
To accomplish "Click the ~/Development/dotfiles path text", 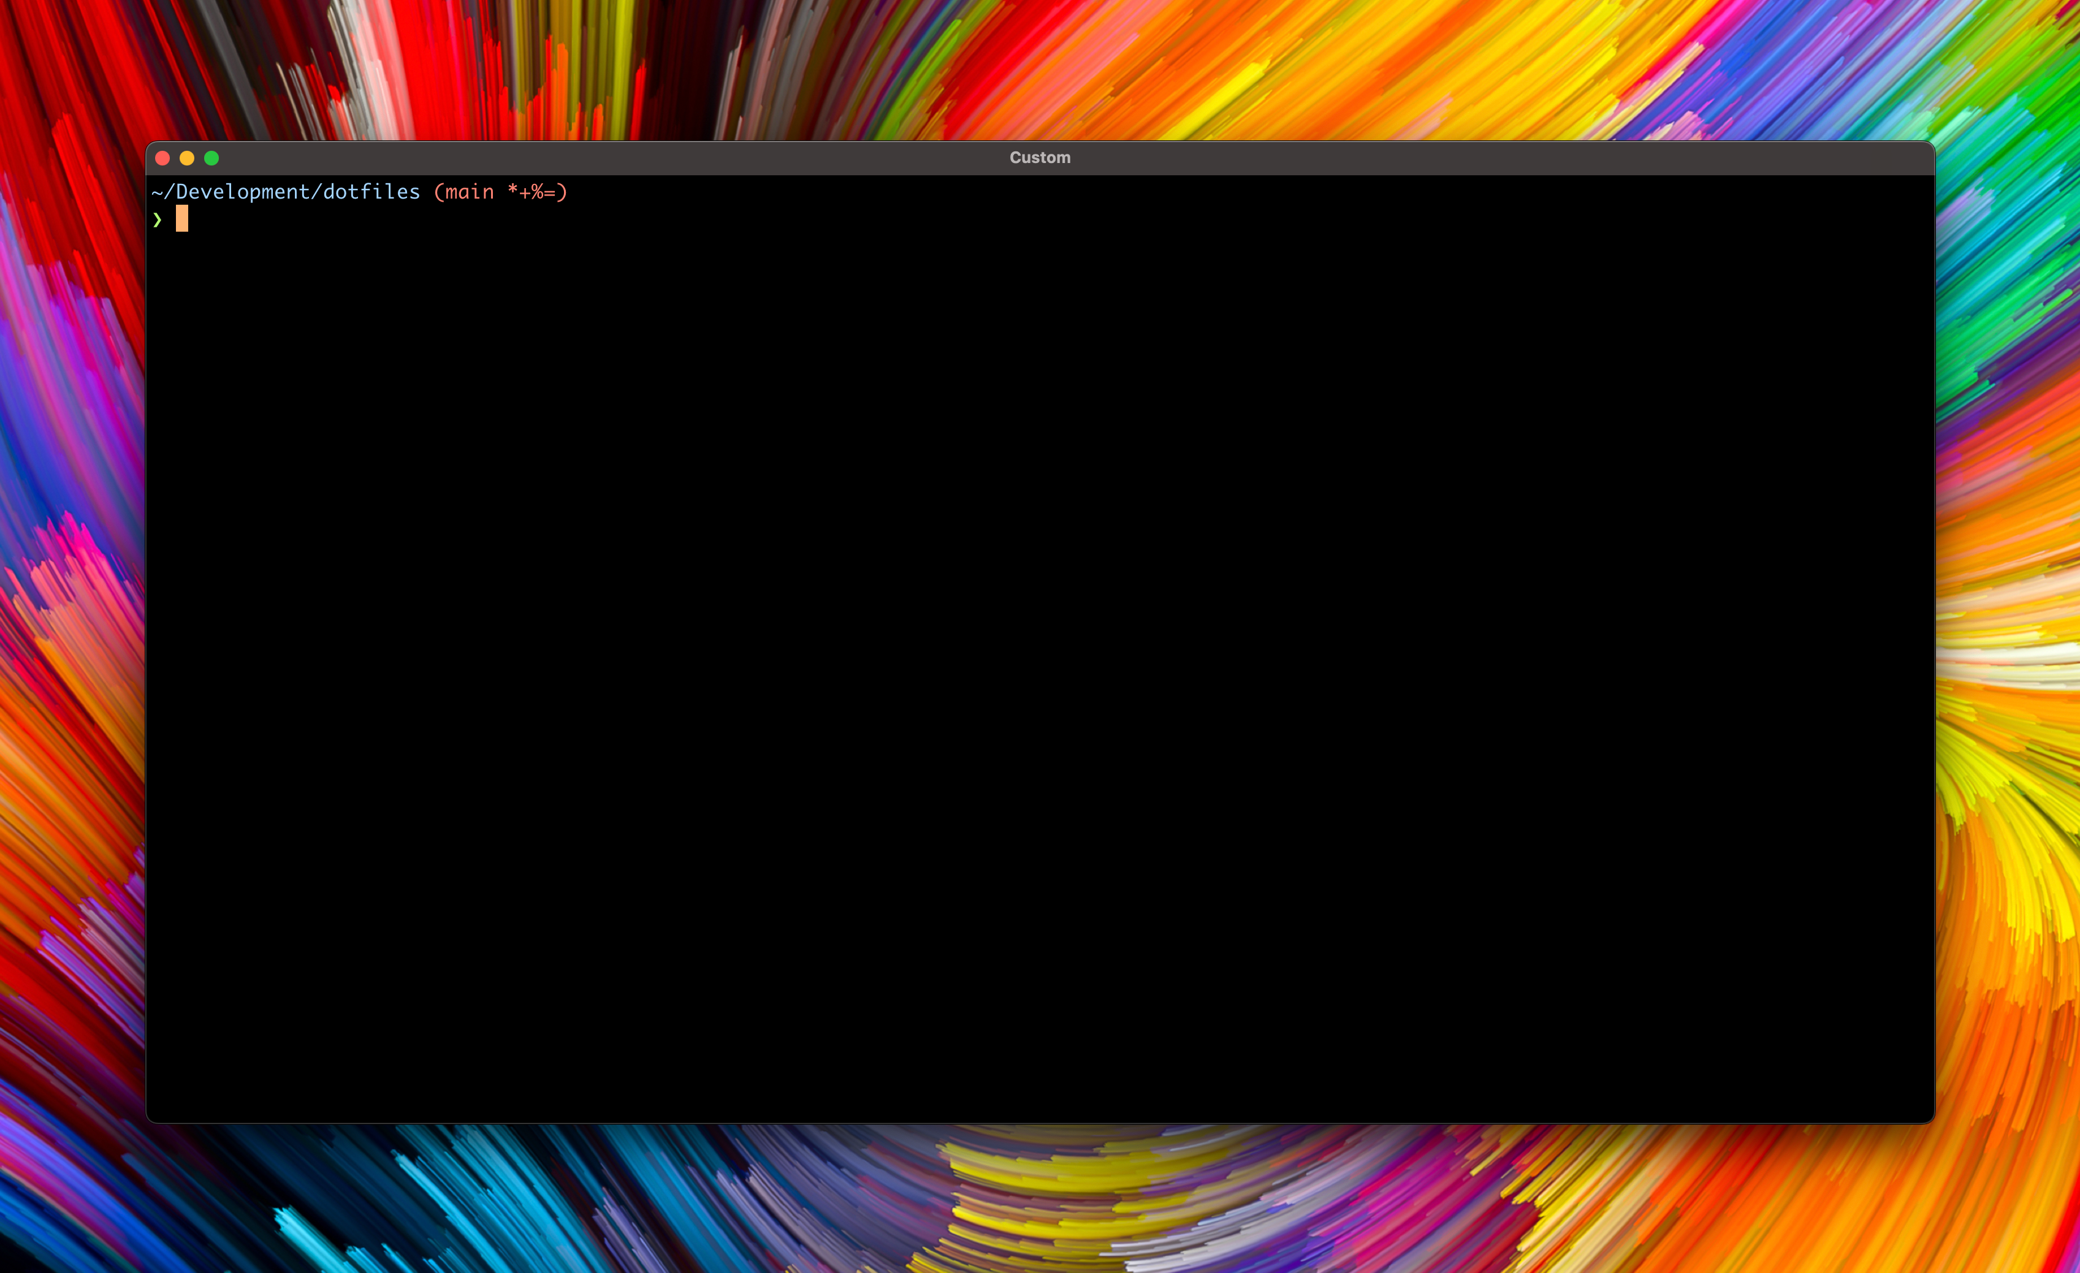I will click(x=286, y=192).
